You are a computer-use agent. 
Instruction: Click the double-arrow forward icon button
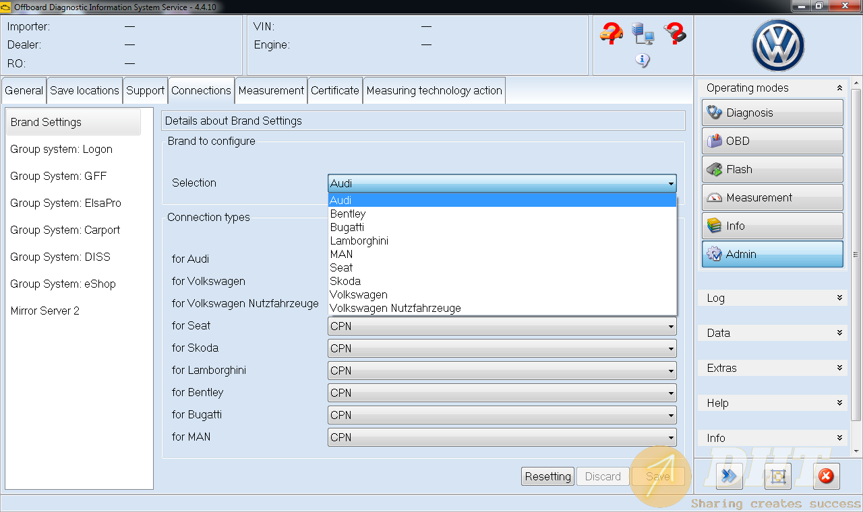pyautogui.click(x=729, y=476)
